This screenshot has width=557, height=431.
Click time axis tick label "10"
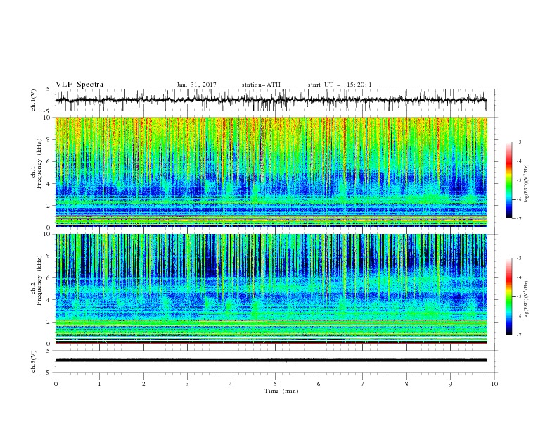(494, 384)
